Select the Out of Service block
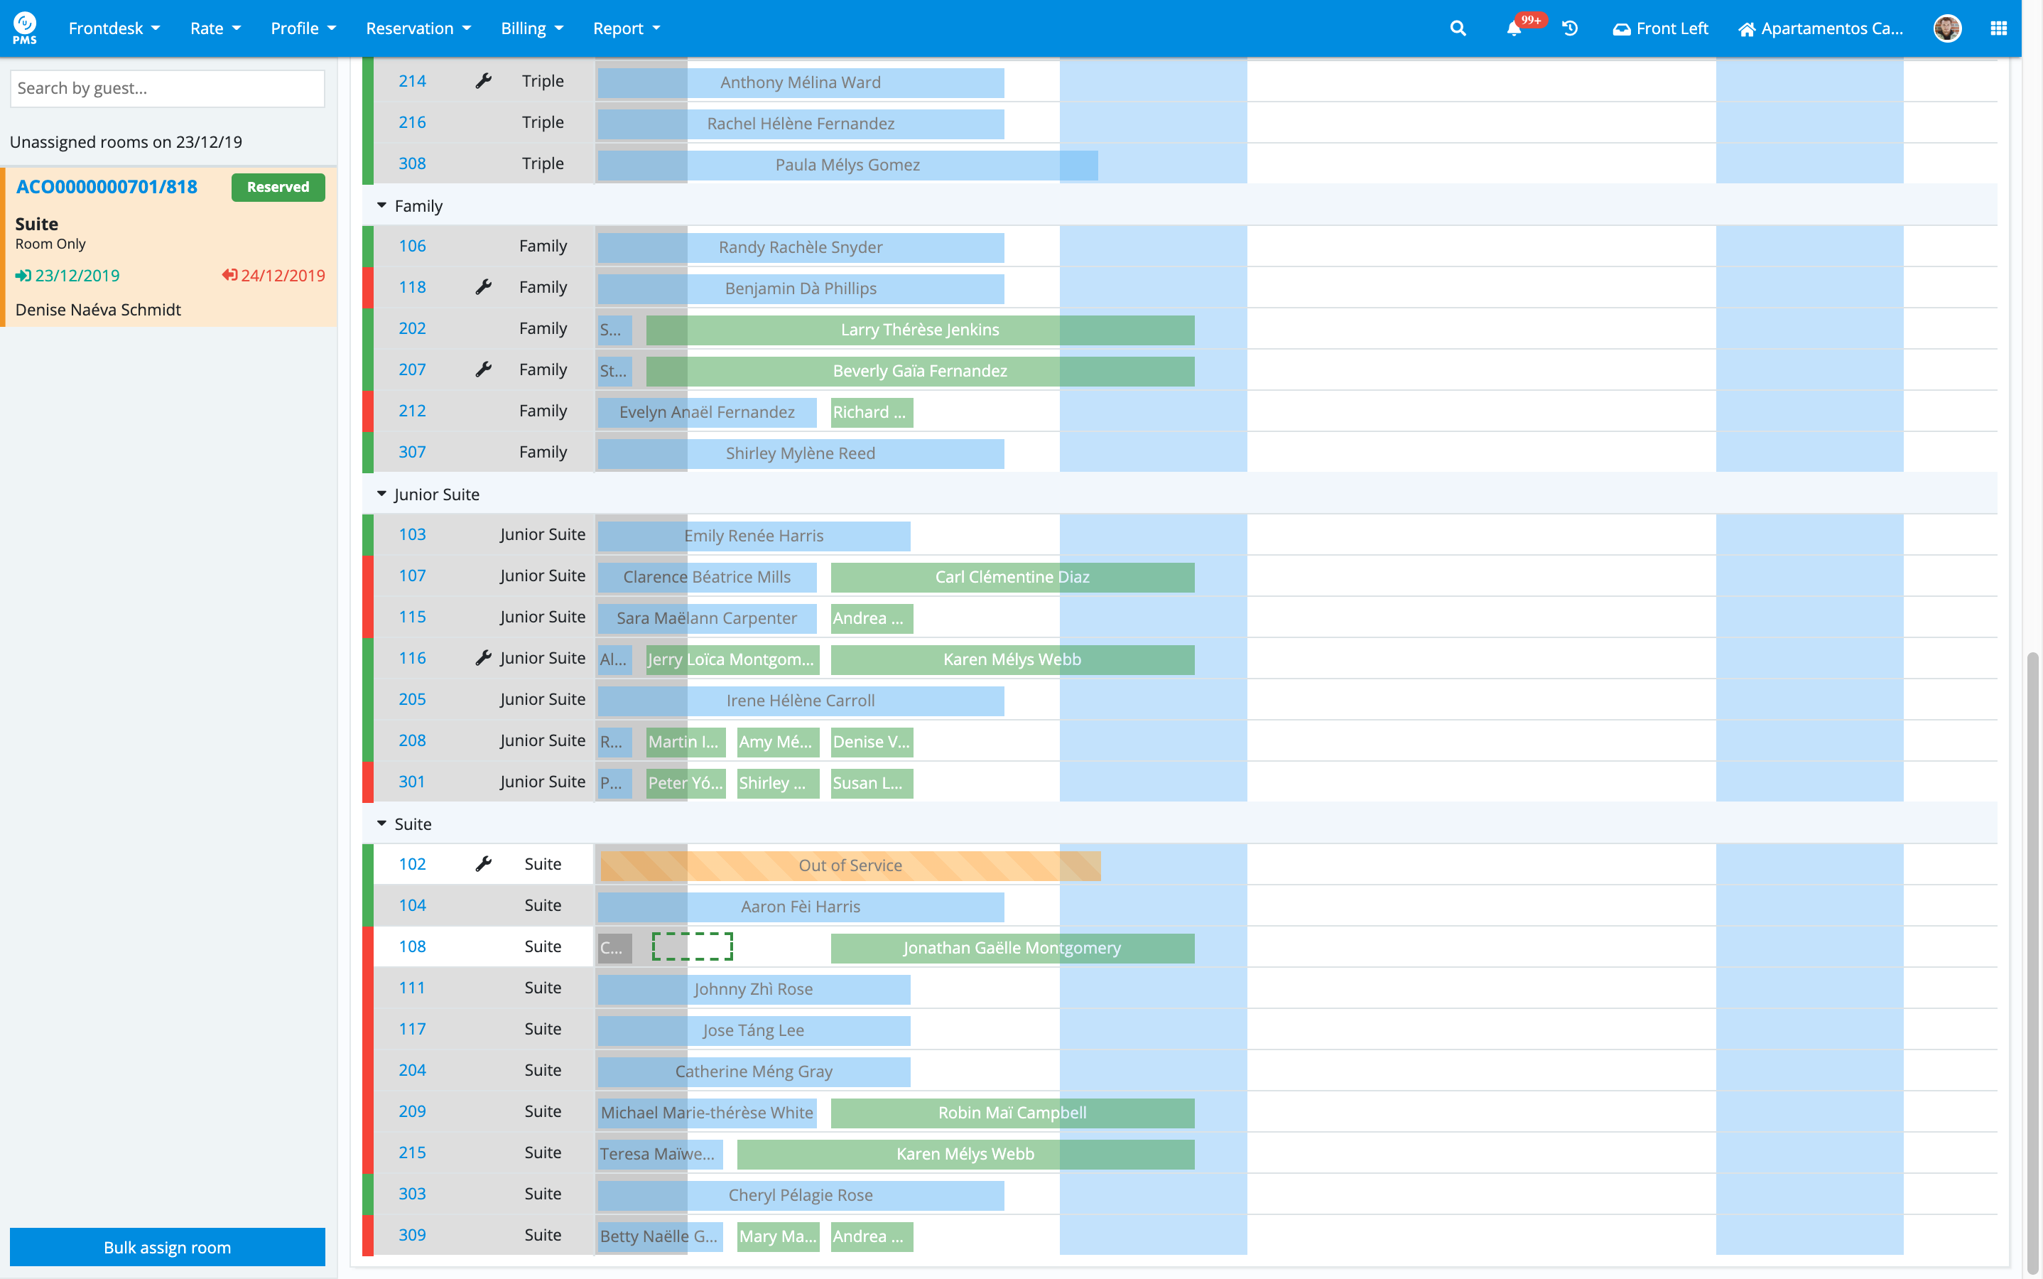The image size is (2043, 1279). (850, 865)
